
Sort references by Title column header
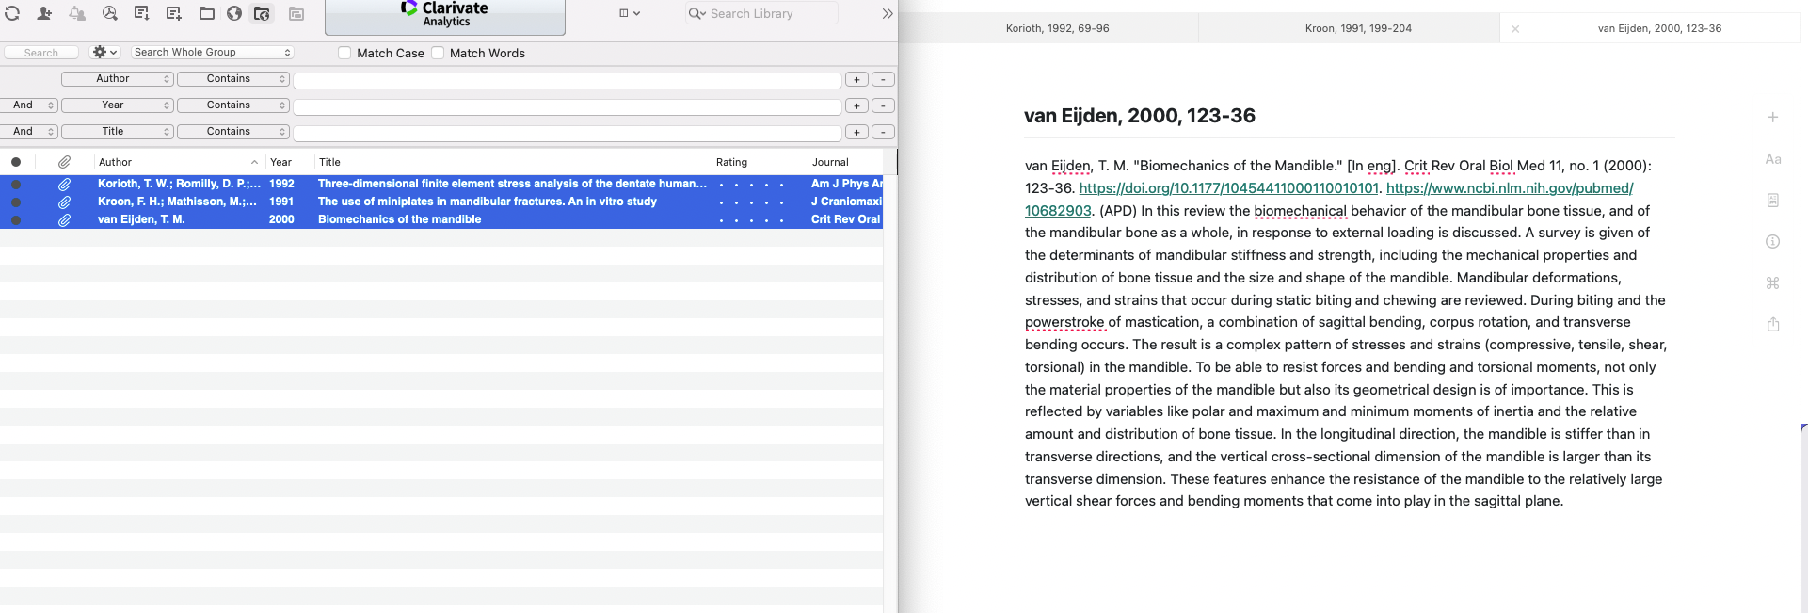[x=513, y=162]
